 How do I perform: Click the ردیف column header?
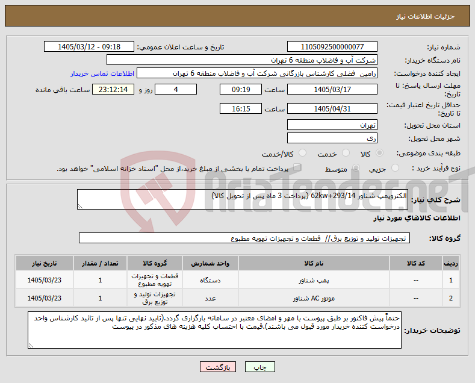tap(451, 263)
